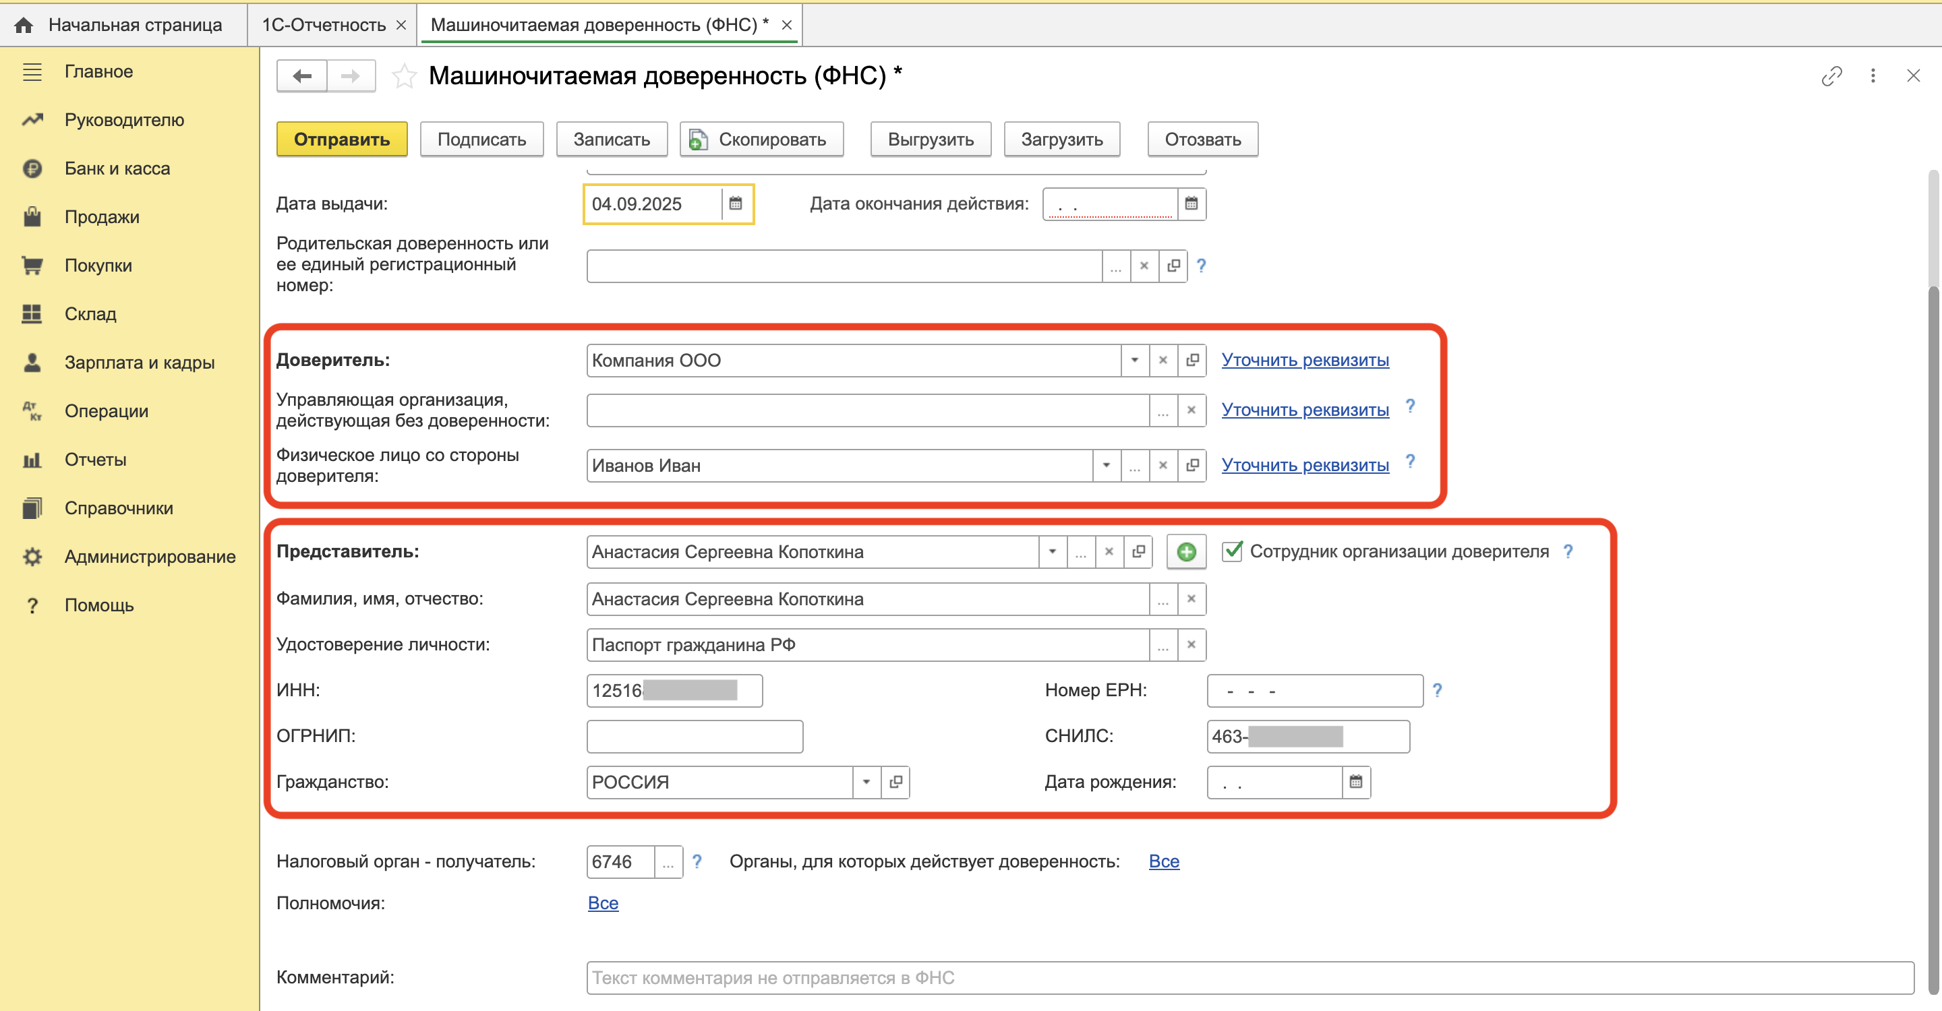Open the three-dot more actions menu
The height and width of the screenshot is (1011, 1942).
click(x=1873, y=76)
